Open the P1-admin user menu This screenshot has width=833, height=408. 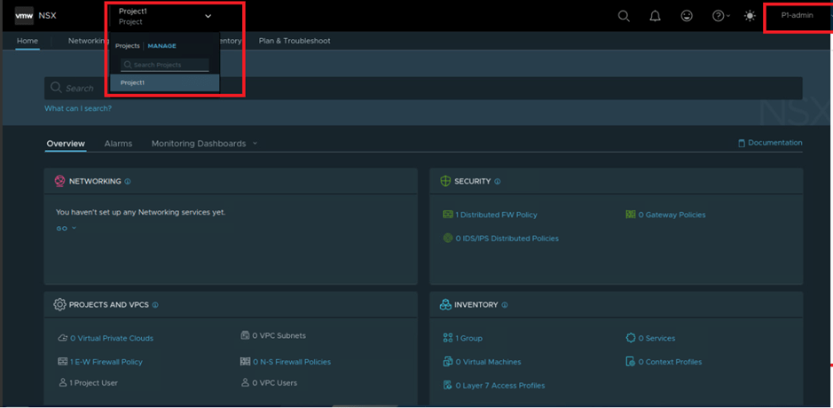point(796,16)
